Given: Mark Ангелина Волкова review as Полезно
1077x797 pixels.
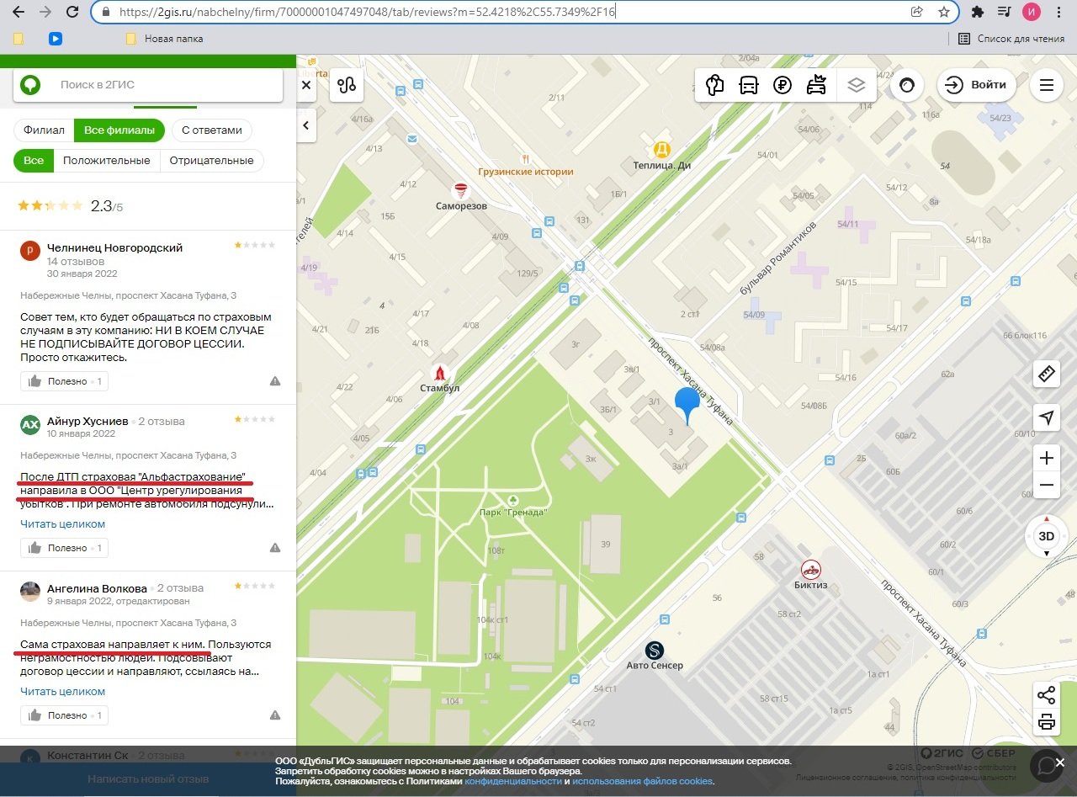Looking at the screenshot, I should (x=65, y=715).
